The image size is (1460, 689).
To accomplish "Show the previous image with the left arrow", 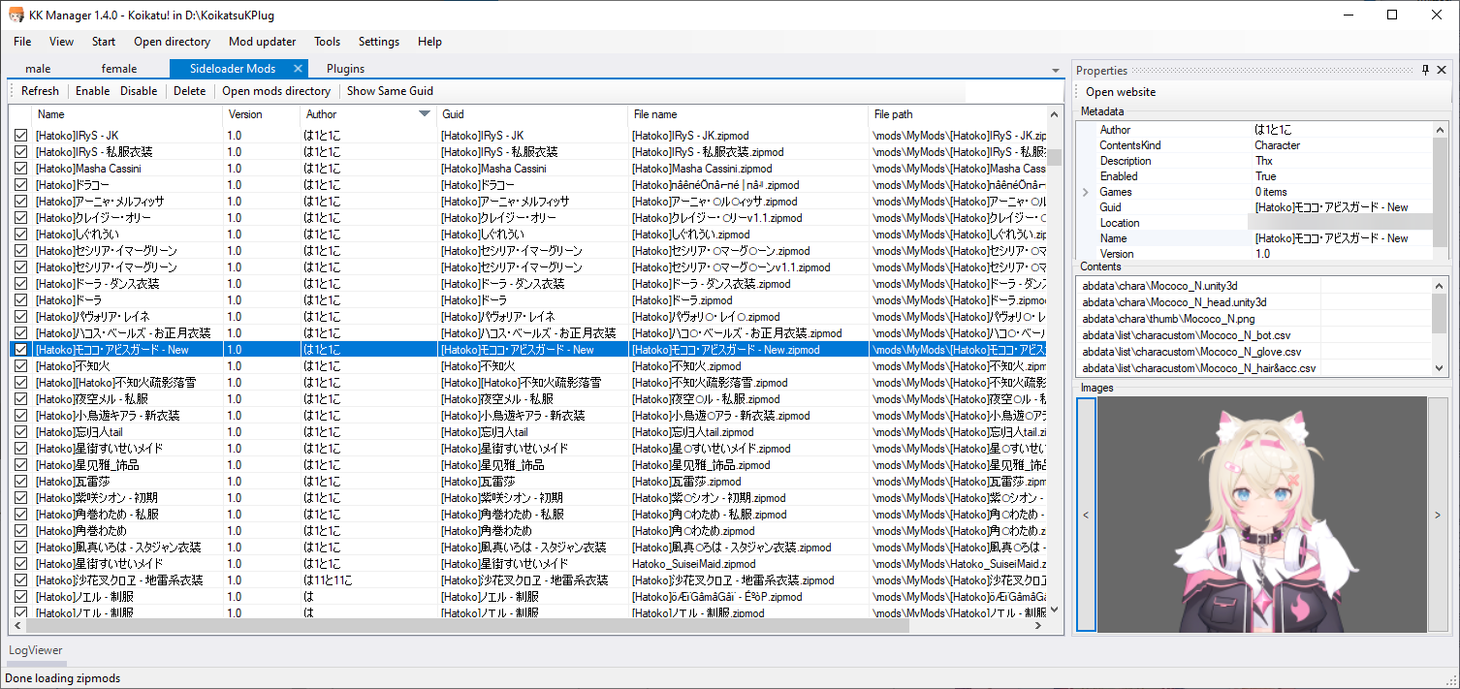I will 1086,516.
